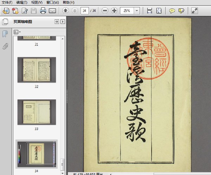Open the bookmarks panel
The height and width of the screenshot is (175, 211).
coord(5,34)
